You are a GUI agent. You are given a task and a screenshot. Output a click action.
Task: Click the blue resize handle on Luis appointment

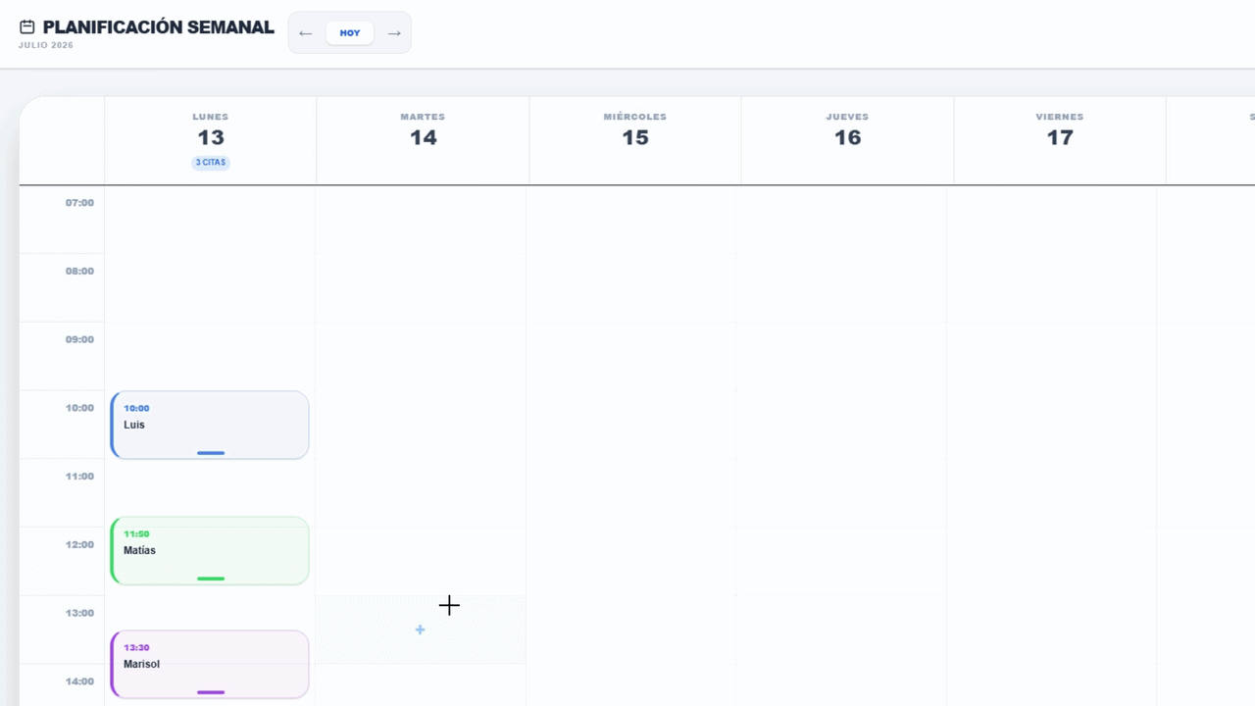(x=211, y=453)
